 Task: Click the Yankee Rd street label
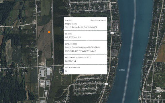click(x=42, y=66)
